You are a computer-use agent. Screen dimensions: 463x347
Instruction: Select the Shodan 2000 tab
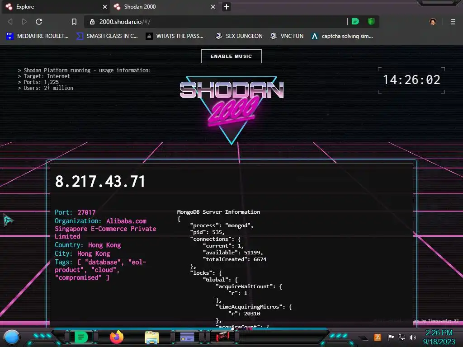164,6
